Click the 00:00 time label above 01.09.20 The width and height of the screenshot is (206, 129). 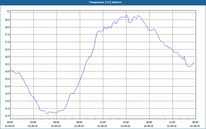(11, 122)
